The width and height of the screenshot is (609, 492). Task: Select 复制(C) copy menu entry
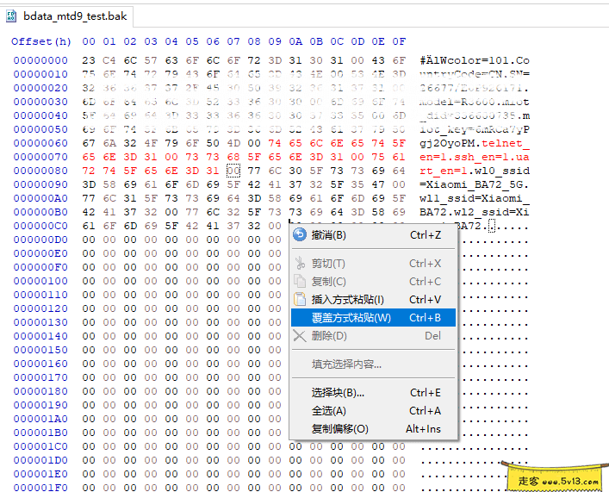(x=373, y=281)
